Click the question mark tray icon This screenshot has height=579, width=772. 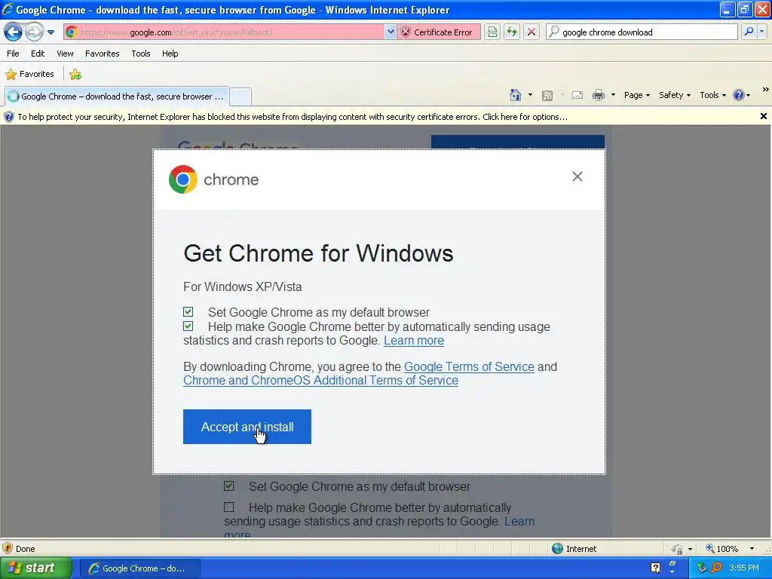click(655, 568)
